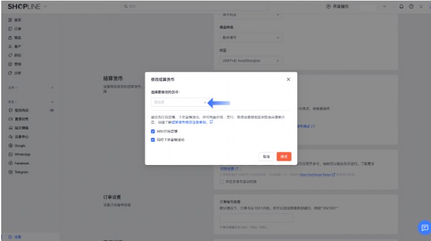Open the 折扣 discounts item in sidebar

[x=18, y=55]
